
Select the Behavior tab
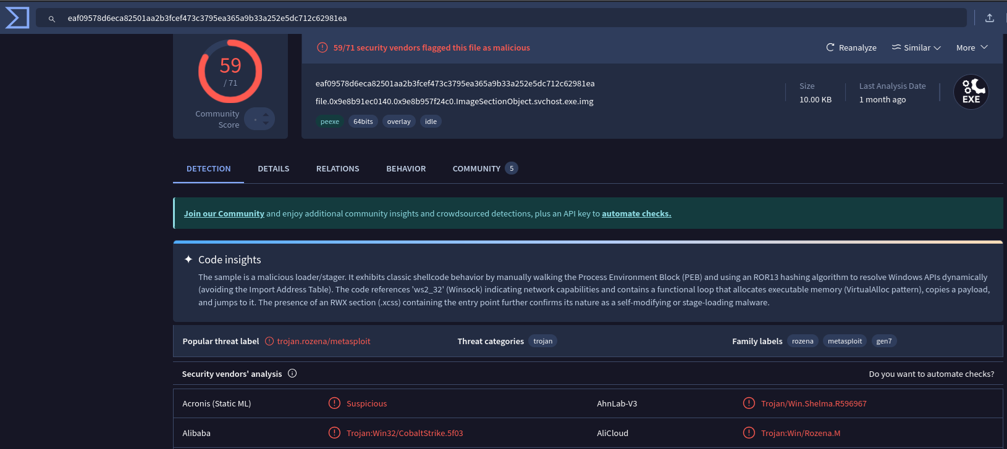point(406,168)
